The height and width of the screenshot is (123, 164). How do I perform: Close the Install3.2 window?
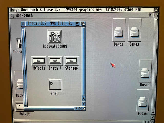23,24
